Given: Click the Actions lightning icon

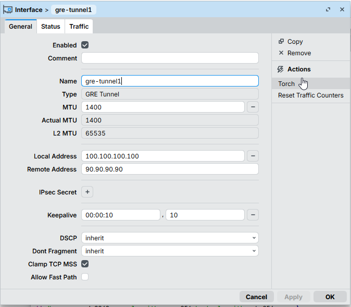Looking at the screenshot, I should [281, 69].
